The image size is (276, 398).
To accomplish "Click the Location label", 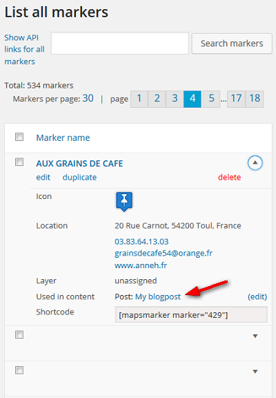I will (x=52, y=226).
